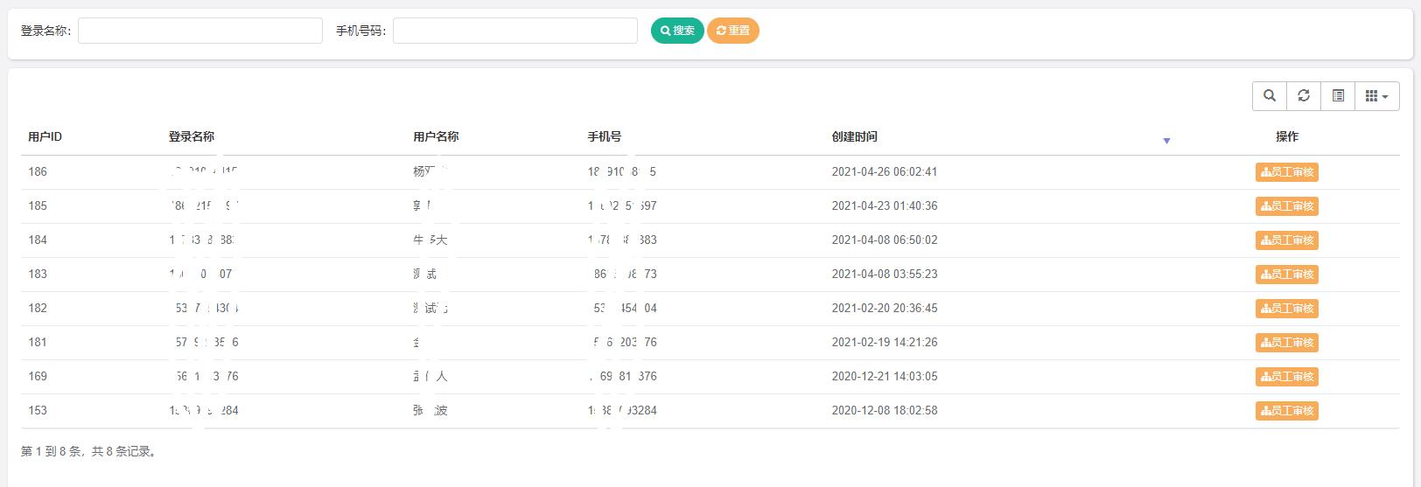Screen dimensions: 1421x487
Task: Focus the 手机号码 input field
Action: click(x=514, y=31)
